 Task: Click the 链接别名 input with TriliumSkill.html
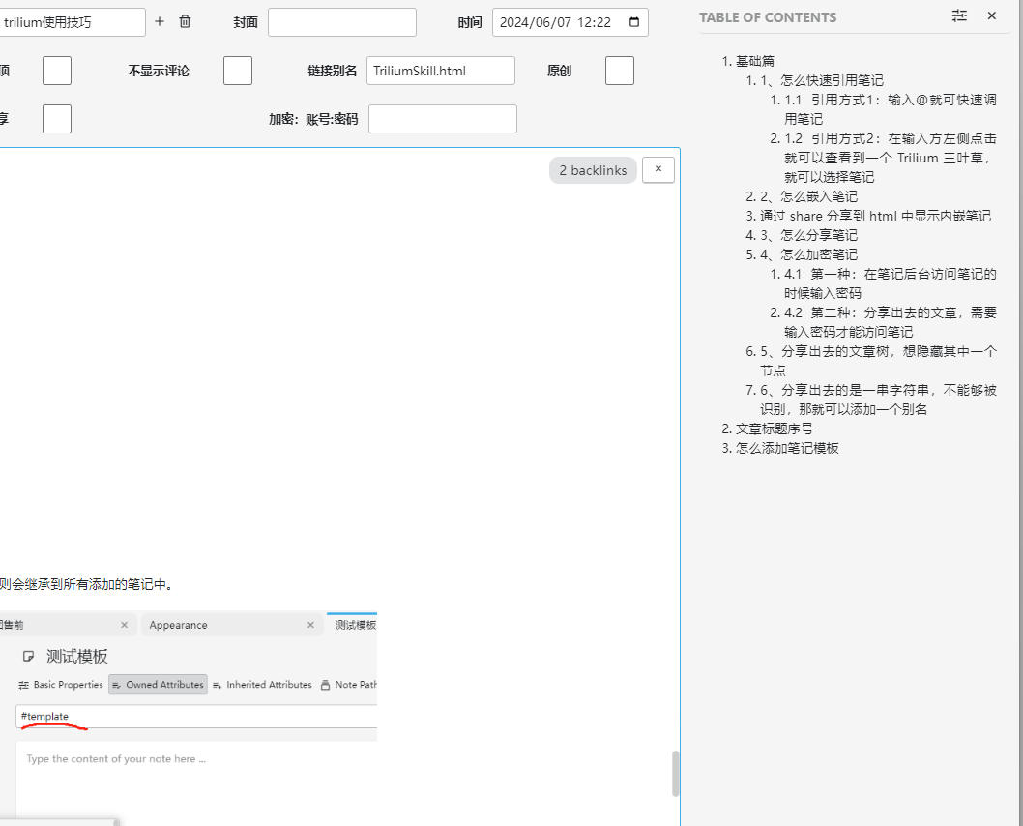click(x=440, y=71)
